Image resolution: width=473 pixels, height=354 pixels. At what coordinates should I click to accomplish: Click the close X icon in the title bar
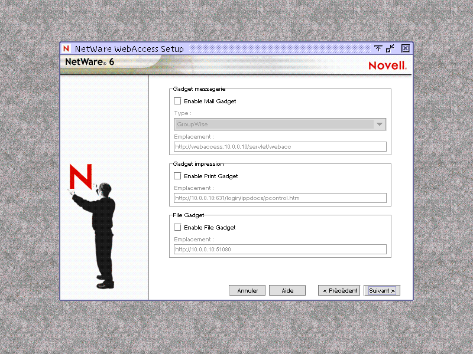point(404,48)
